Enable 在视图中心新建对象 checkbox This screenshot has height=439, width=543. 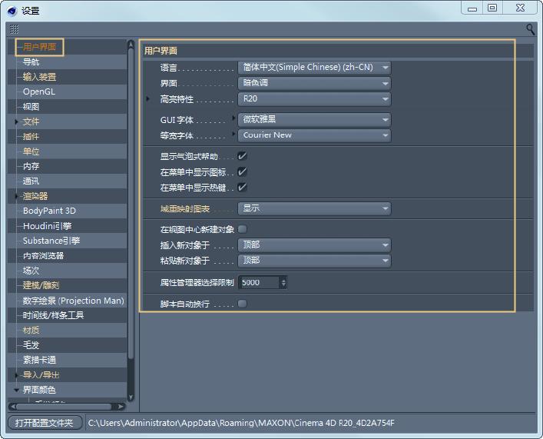[x=242, y=229]
